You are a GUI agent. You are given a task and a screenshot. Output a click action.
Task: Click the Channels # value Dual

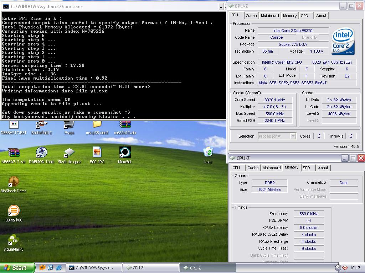pos(344,183)
